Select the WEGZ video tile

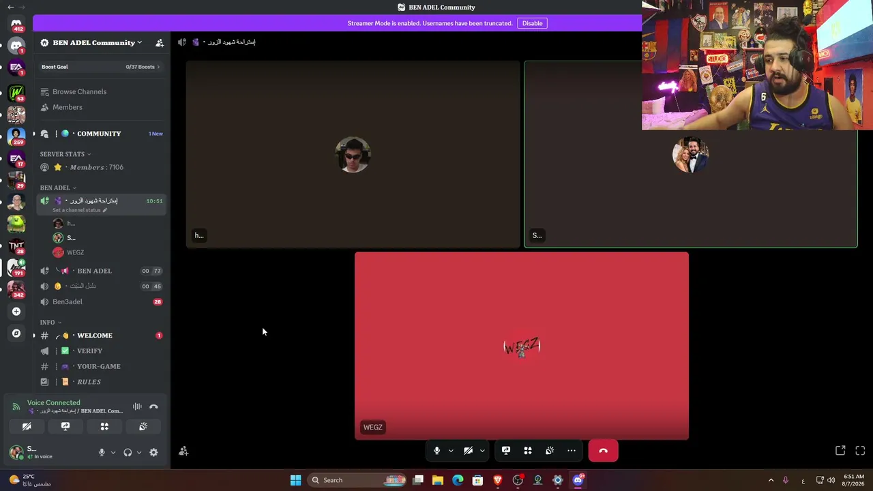522,346
